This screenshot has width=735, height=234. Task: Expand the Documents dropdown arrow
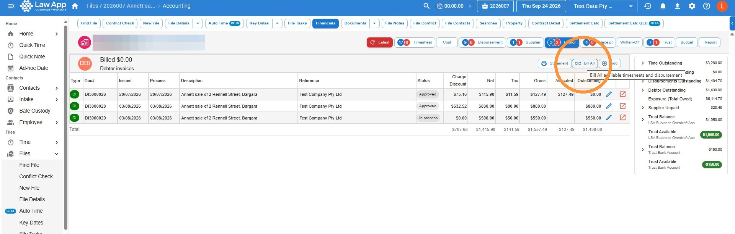pyautogui.click(x=374, y=23)
